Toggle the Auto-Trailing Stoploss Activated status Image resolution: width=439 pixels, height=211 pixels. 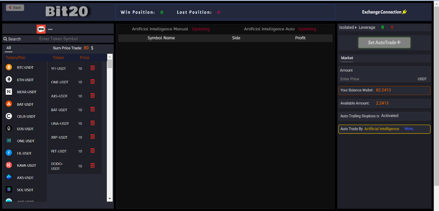pyautogui.click(x=390, y=116)
